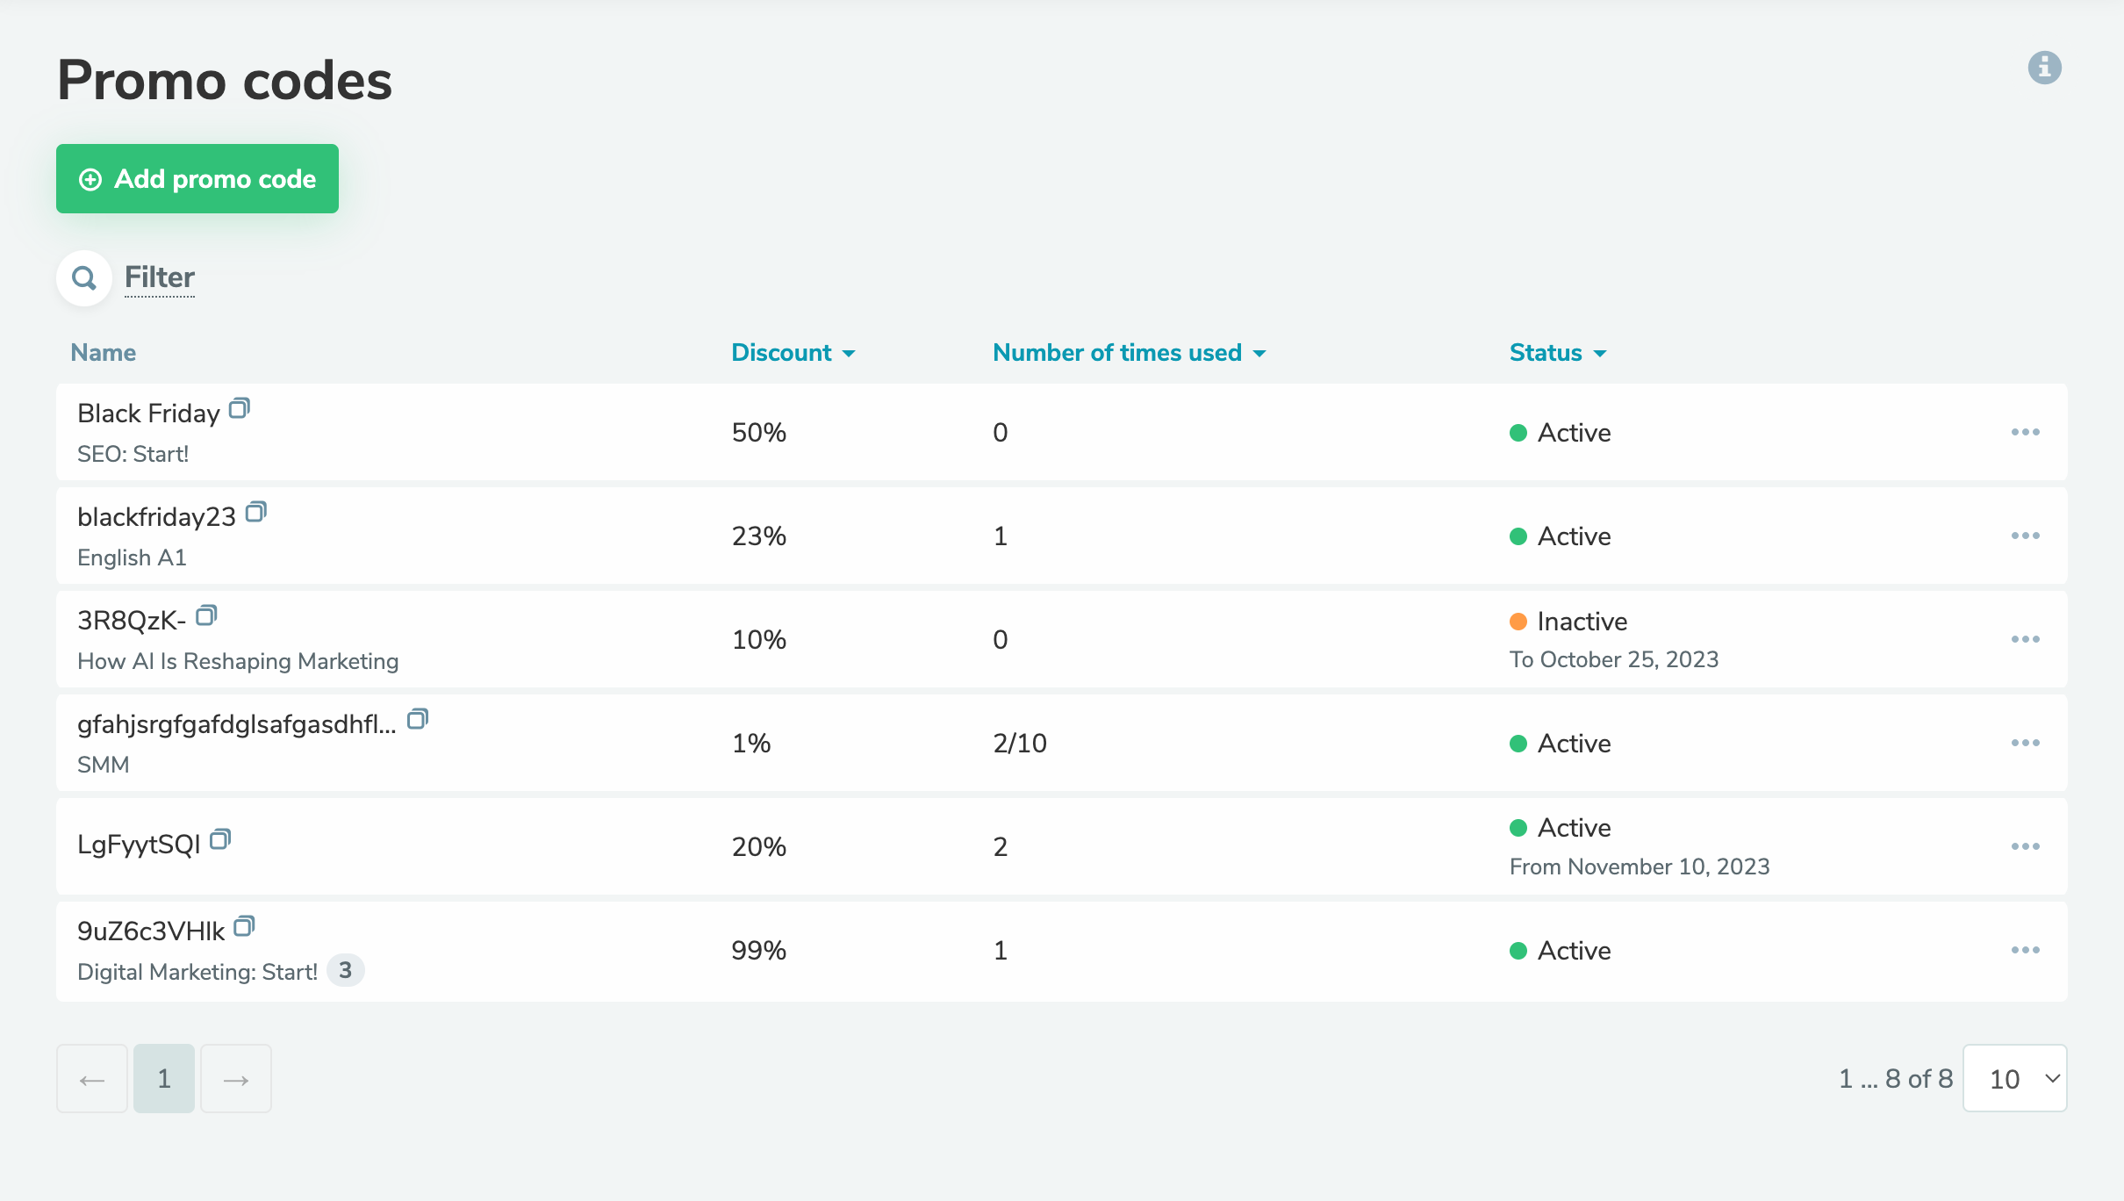Click the 3 courses badge
The image size is (2124, 1201).
pos(345,970)
